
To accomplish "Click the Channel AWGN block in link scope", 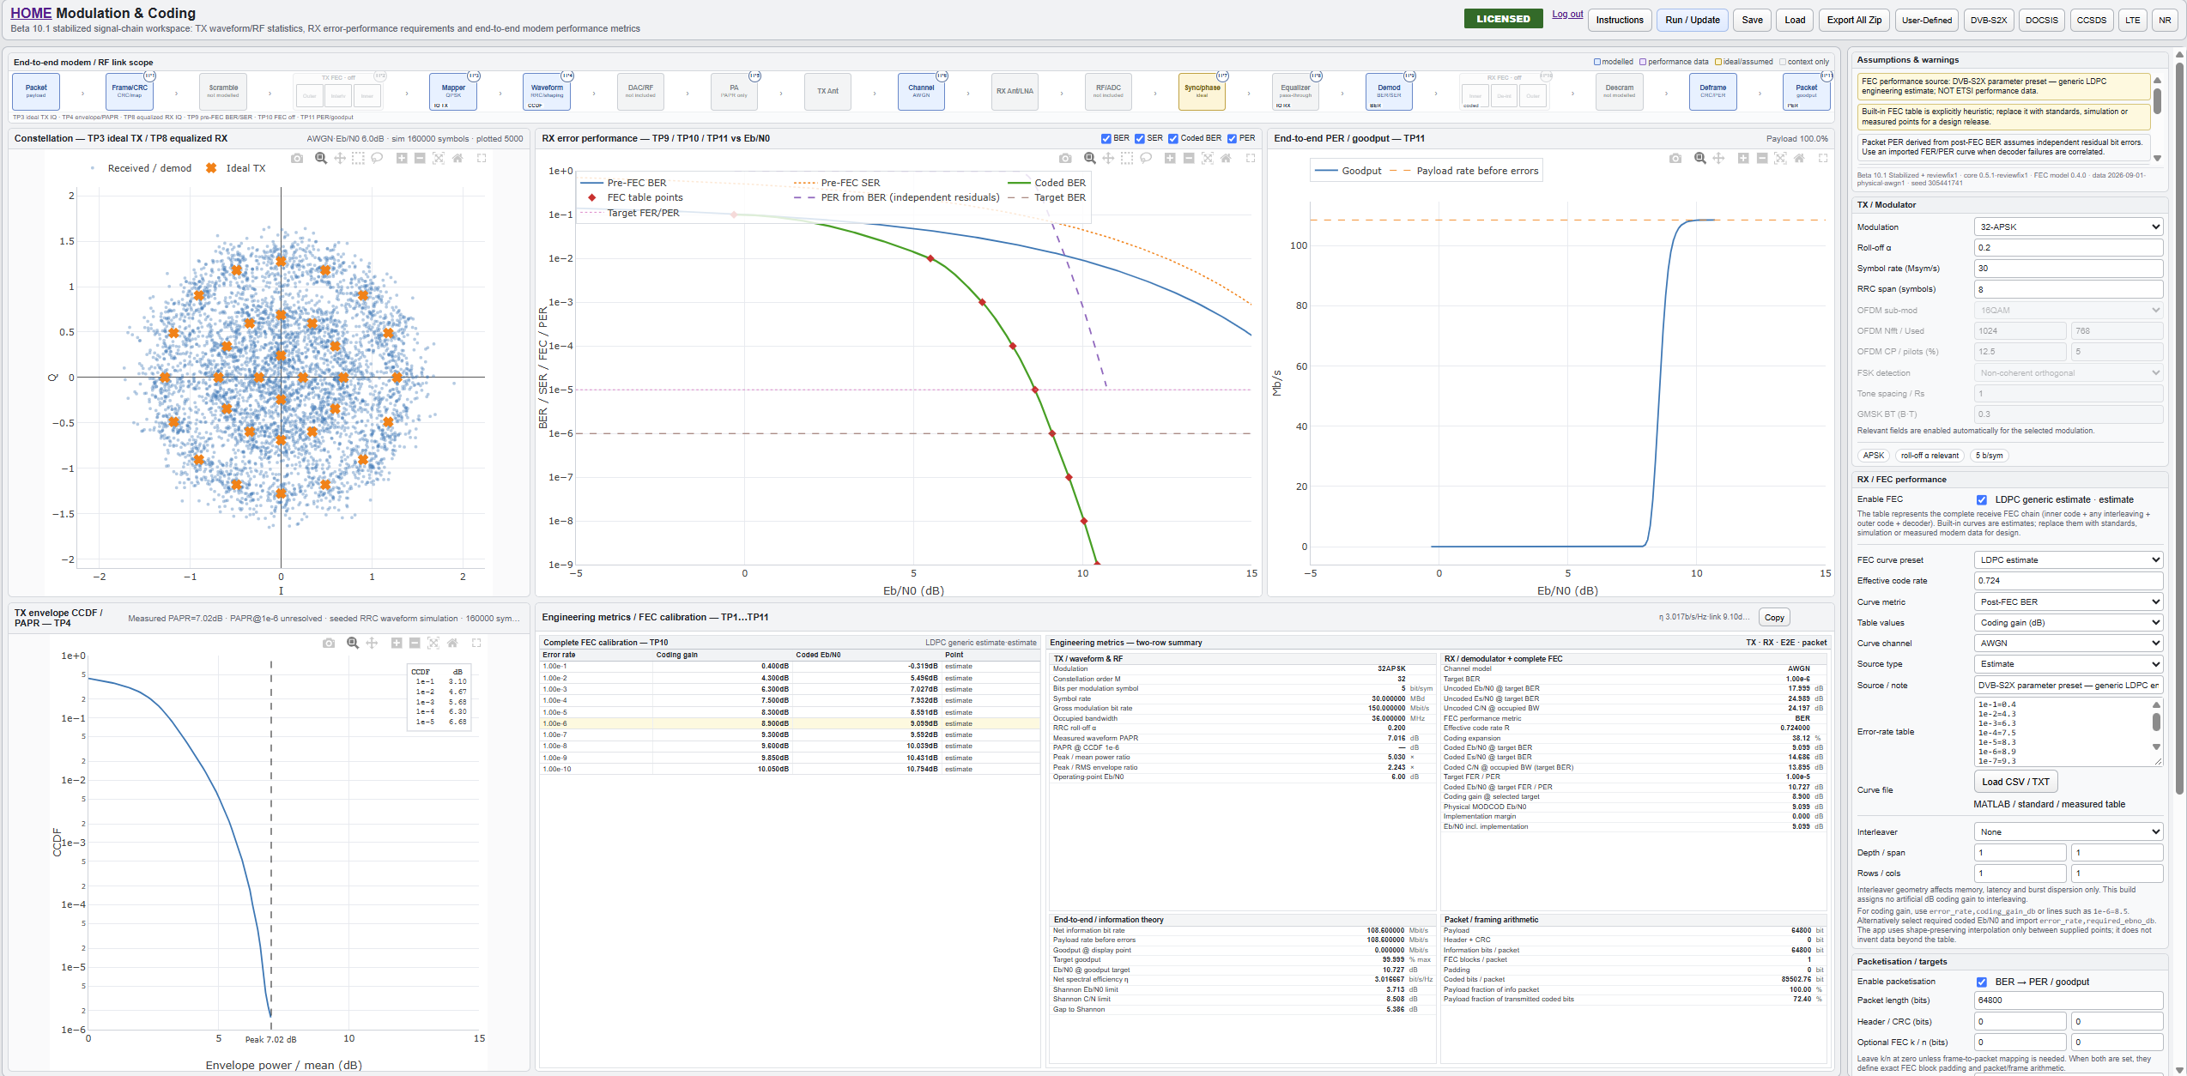I will (x=921, y=91).
